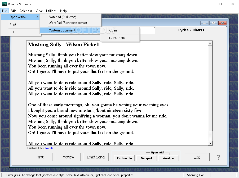This screenshot has height=178, width=239.
Task: Choose Print from the File menu
Action: point(20,25)
